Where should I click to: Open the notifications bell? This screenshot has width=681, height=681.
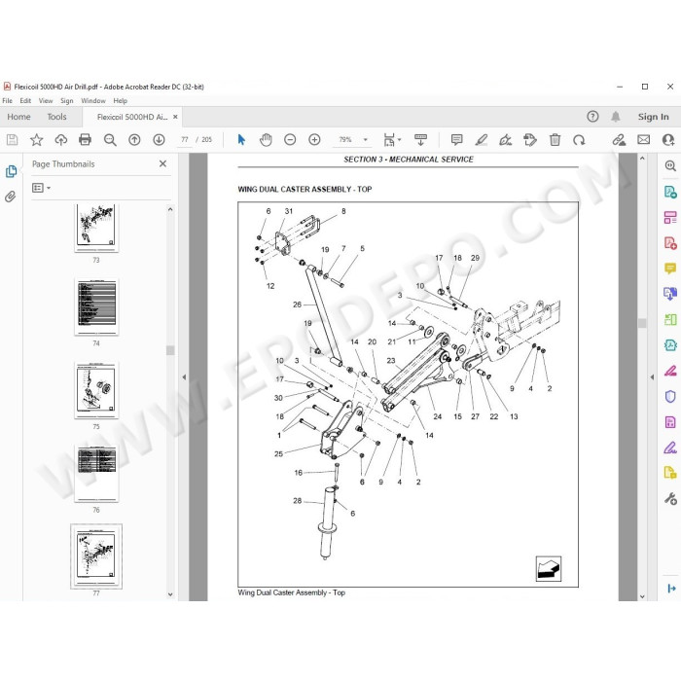pos(616,117)
